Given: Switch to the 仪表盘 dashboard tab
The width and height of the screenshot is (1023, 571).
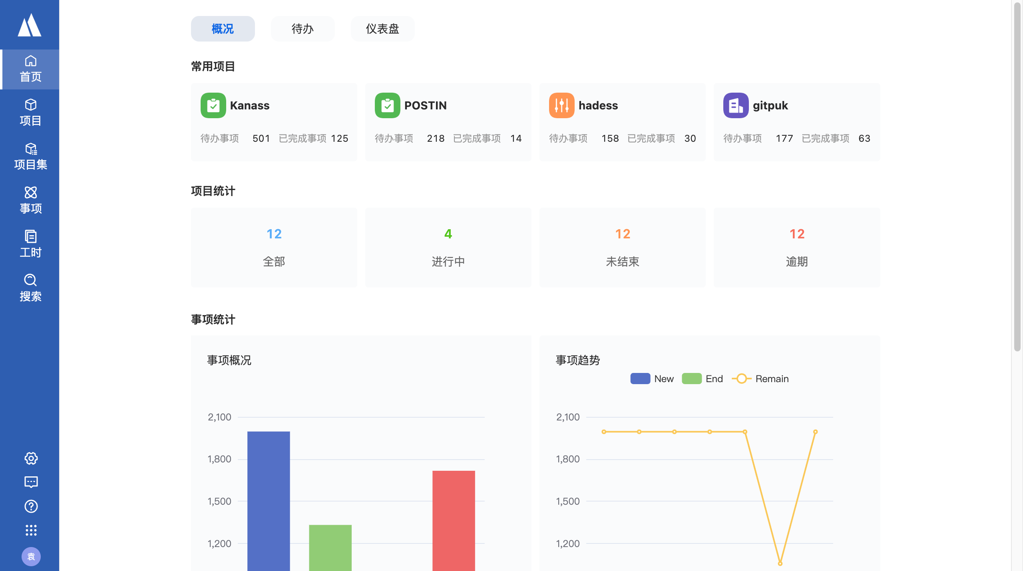Looking at the screenshot, I should point(382,29).
